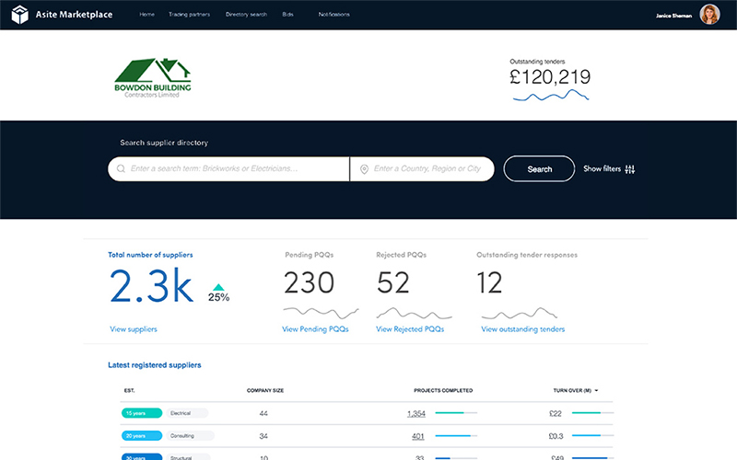Click the green 25% increase triangle
This screenshot has height=460, width=737.
point(218,287)
